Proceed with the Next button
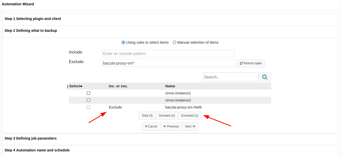Image resolution: width=341 pixels, height=159 pixels. 190,126
